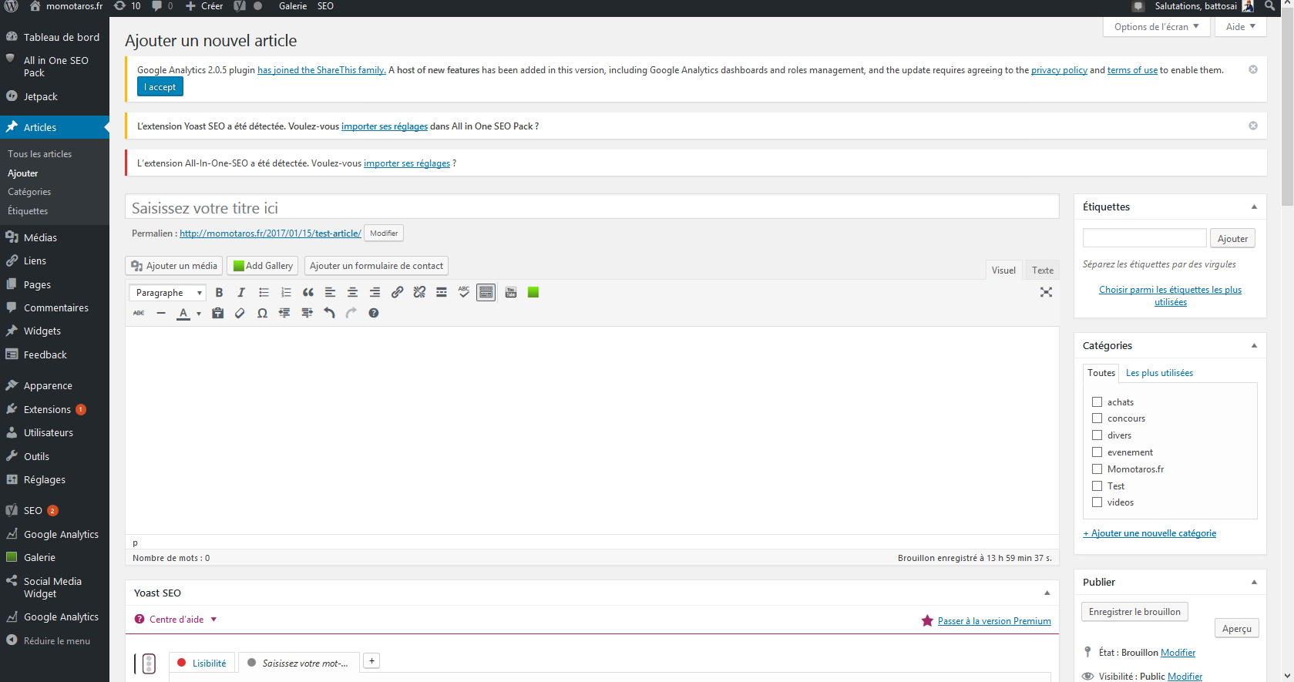Insert a special character (Omega)

click(262, 314)
